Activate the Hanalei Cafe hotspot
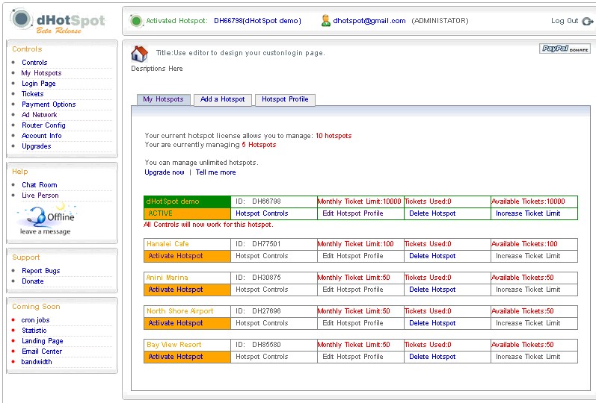This screenshot has width=596, height=403. (176, 256)
